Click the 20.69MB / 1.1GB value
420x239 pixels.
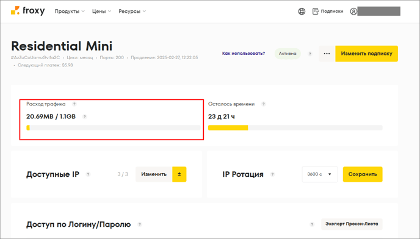coord(51,116)
